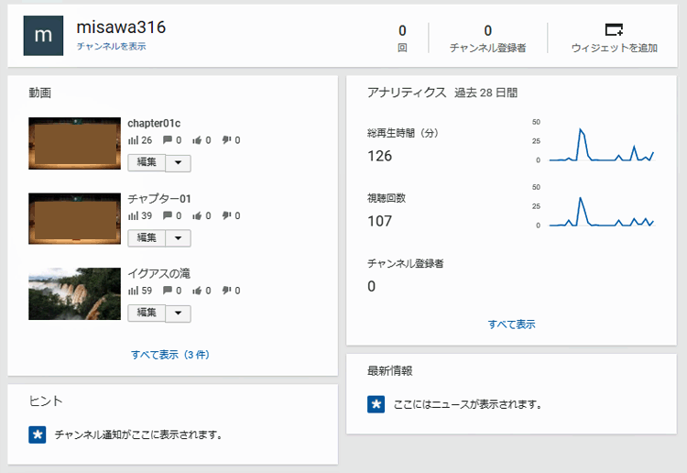Click the 編集 button for イグアスの滝
Image resolution: width=687 pixels, height=473 pixels.
(147, 313)
